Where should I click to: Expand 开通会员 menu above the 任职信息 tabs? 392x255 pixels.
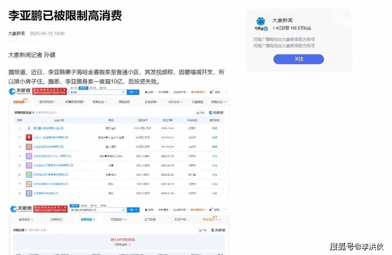click(x=199, y=92)
